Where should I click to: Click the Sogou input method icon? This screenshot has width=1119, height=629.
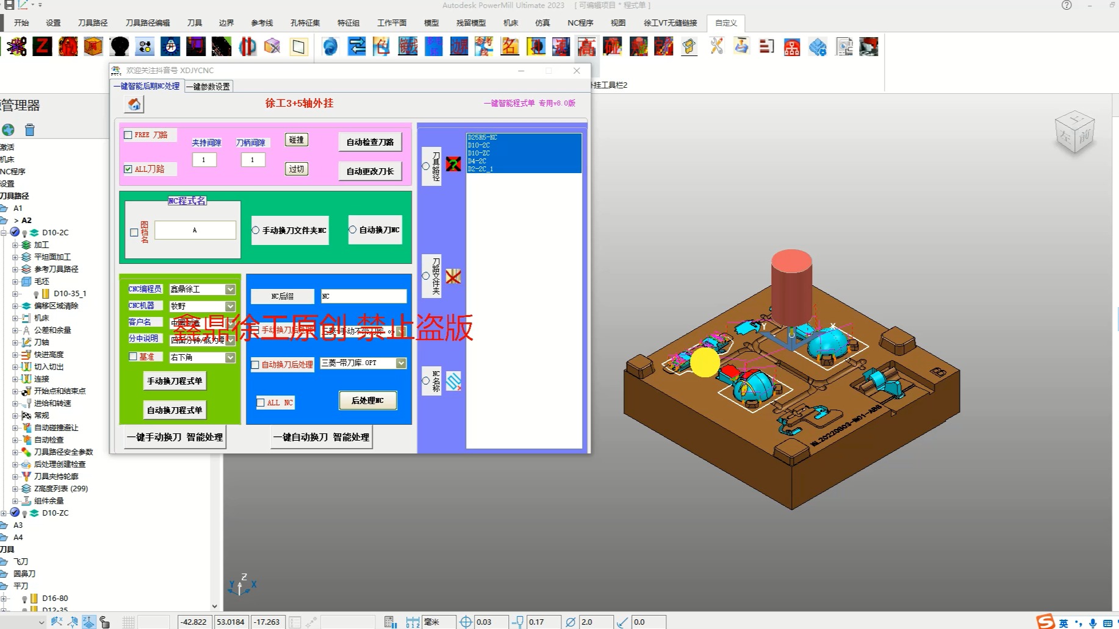coord(1045,622)
